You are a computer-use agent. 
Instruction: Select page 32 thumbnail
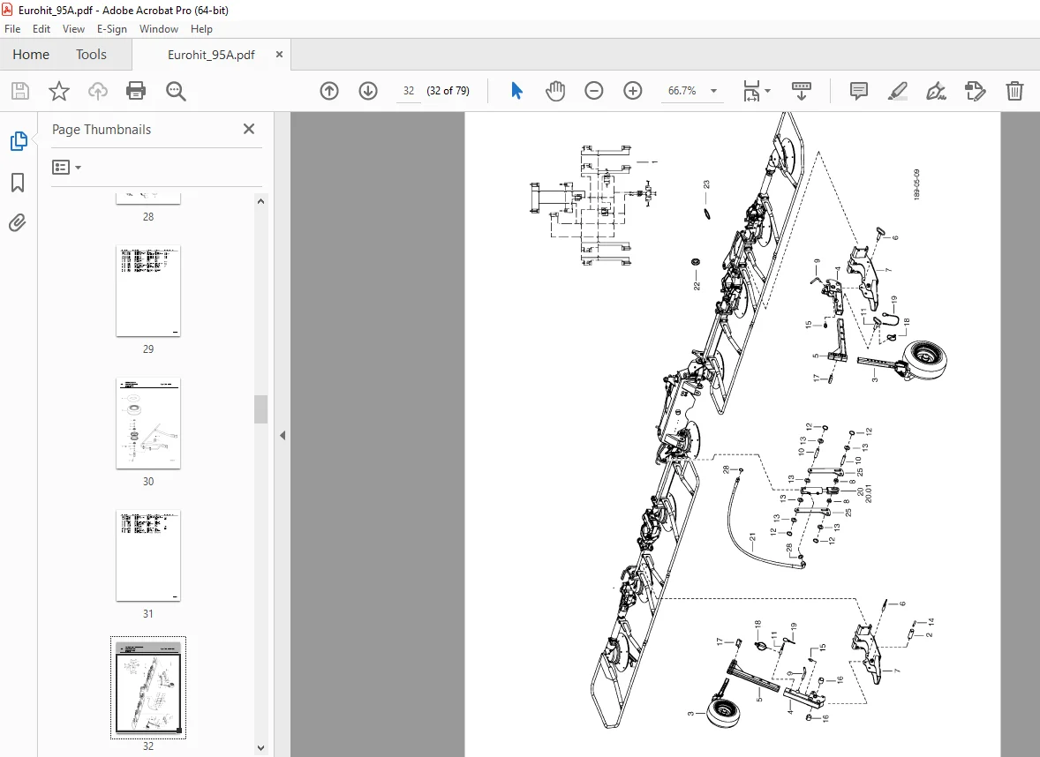coord(148,687)
